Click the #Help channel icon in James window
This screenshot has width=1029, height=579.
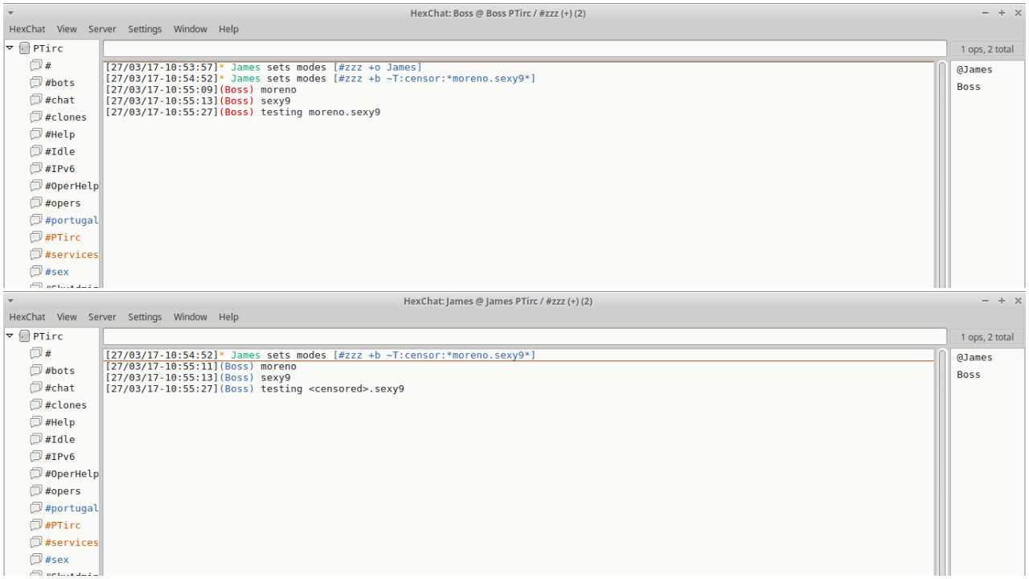(35, 422)
